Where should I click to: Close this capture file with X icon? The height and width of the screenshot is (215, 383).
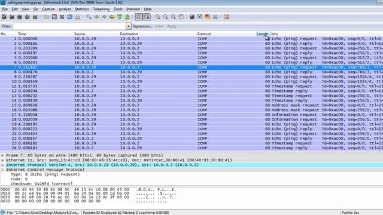(62, 17)
